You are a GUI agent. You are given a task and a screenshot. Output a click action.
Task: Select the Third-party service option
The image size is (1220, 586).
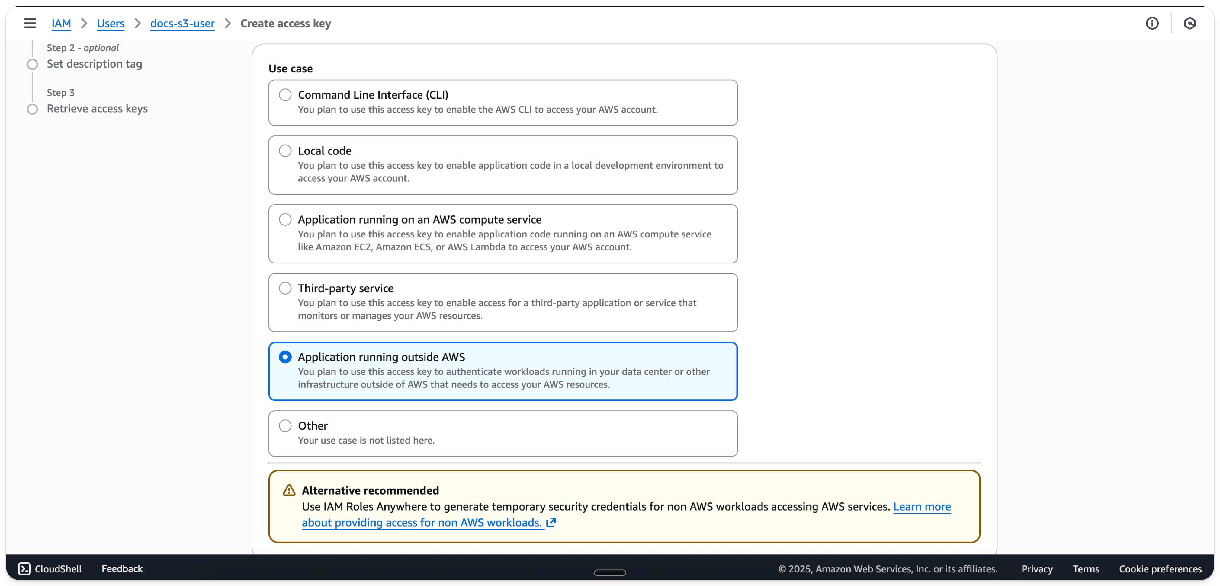[285, 288]
